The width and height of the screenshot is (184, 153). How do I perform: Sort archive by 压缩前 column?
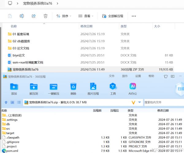[x=97, y=110]
